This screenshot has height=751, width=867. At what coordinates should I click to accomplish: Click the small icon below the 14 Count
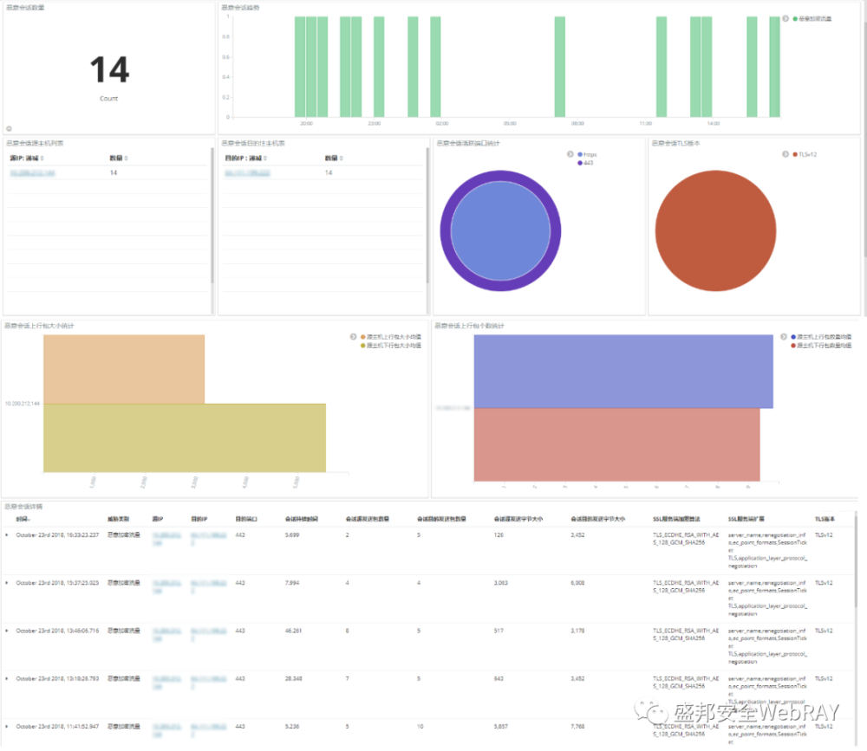pos(9,129)
